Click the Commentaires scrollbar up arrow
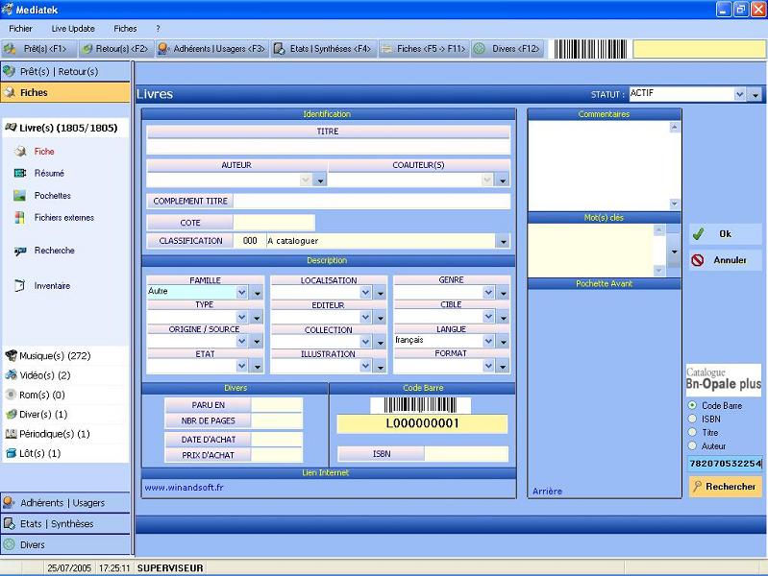768x576 pixels. [x=675, y=128]
